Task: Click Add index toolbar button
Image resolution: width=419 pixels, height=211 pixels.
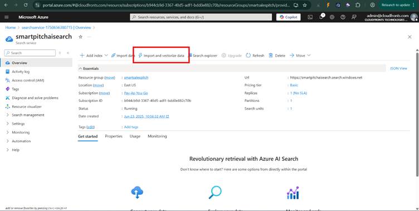Action: coord(91,56)
